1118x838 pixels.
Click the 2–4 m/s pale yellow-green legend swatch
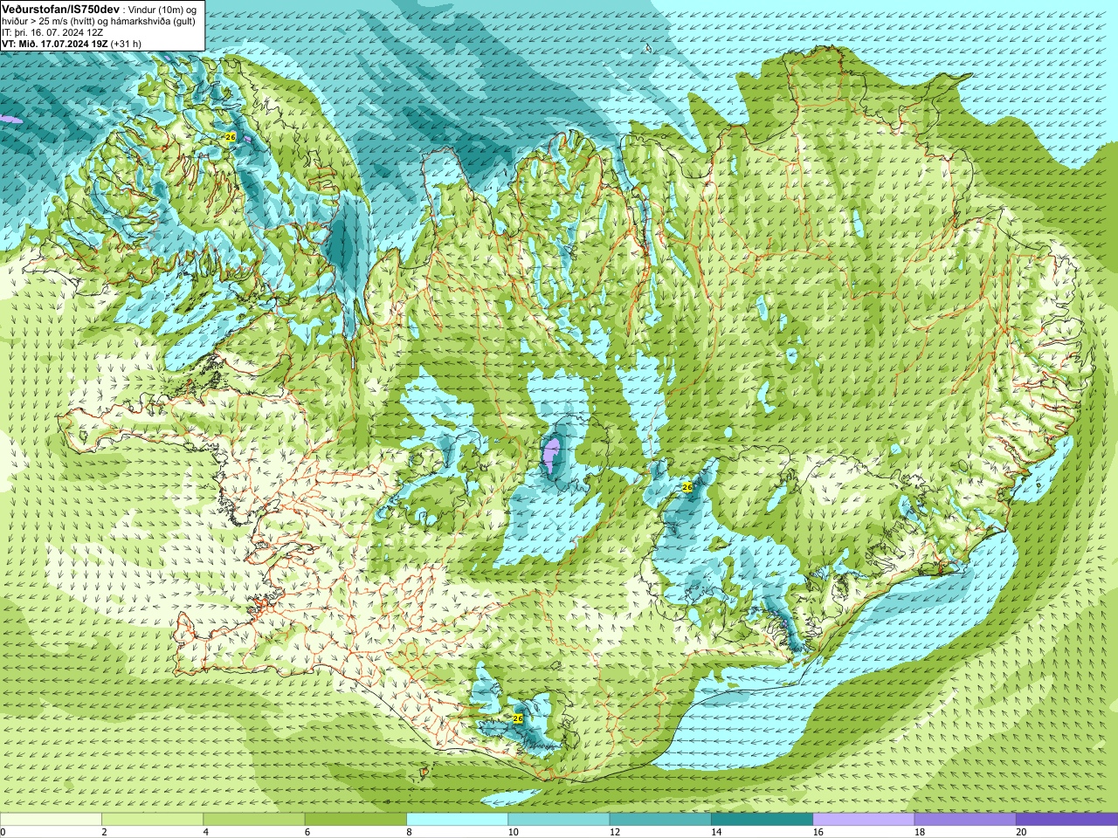pyautogui.click(x=152, y=820)
